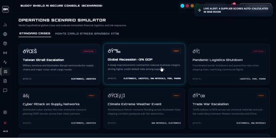
Task: Click Pandemic description about coordinated border lockdowns
Action: [226, 67]
